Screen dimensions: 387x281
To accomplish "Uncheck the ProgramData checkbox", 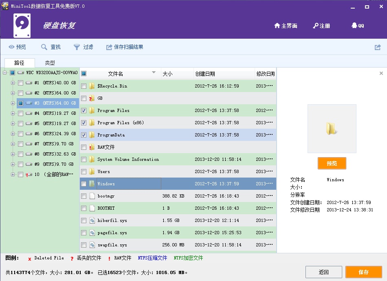I will coord(84,135).
